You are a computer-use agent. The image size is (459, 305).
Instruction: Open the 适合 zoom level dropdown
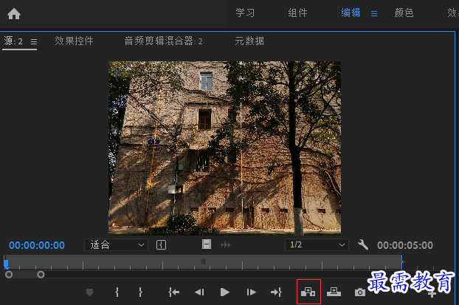[116, 245]
